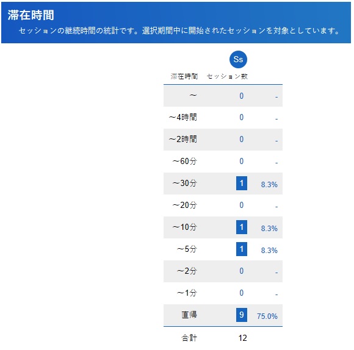This screenshot has width=354, height=350.
Task: Click the 滞在時間 panel title
Action: pyautogui.click(x=31, y=15)
